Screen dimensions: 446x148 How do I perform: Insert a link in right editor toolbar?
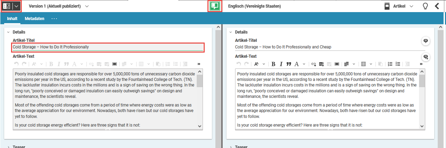click(314, 64)
